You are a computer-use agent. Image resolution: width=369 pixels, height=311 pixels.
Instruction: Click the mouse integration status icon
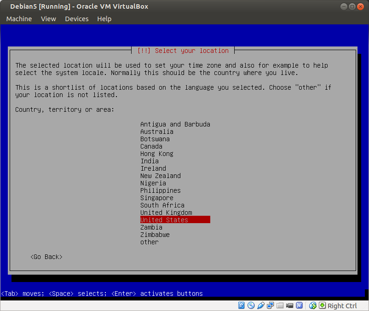point(313,305)
